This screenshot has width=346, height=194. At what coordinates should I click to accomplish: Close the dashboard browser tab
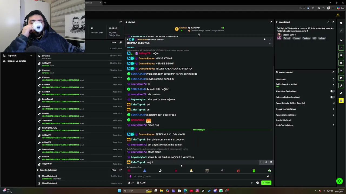coord(100,3)
